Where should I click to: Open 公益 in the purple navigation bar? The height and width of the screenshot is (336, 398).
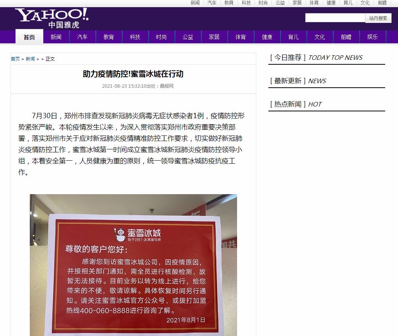click(188, 37)
